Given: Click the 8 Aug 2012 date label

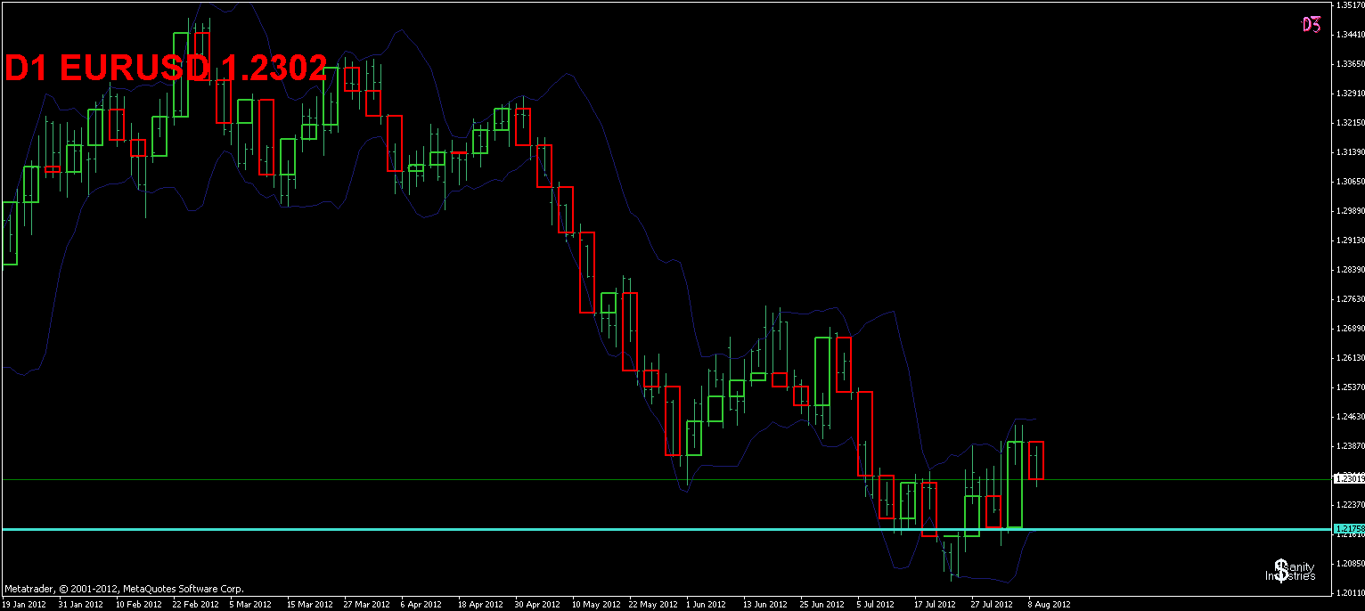Looking at the screenshot, I should pos(1049,604).
